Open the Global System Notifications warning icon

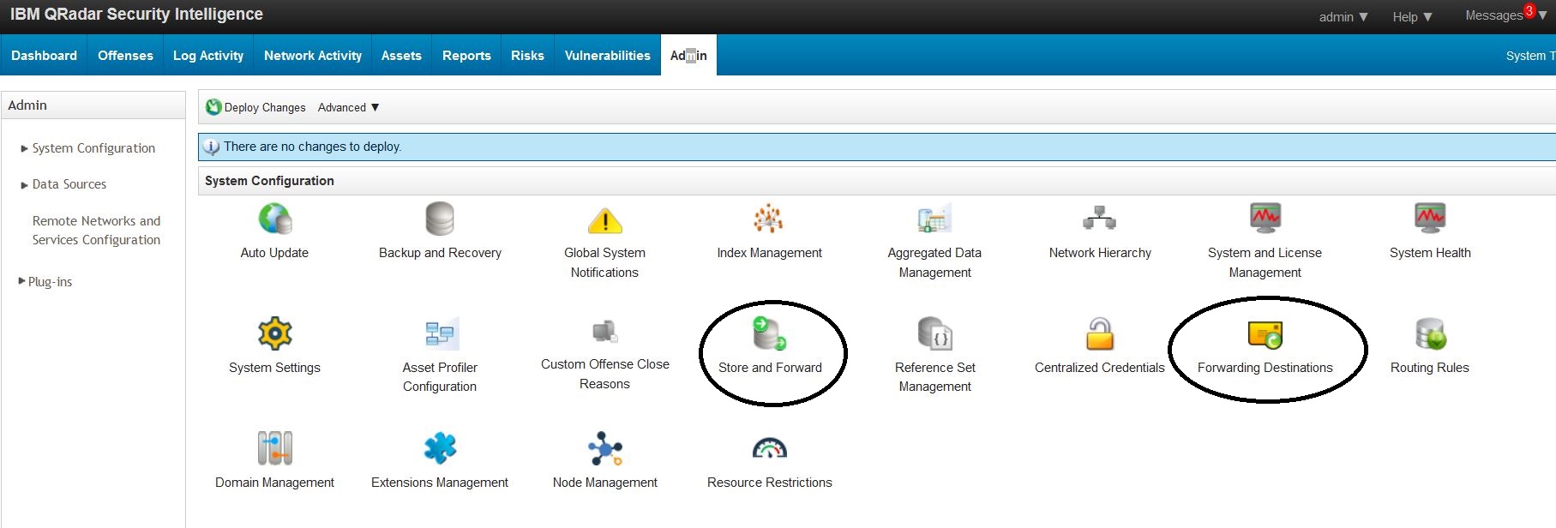[x=605, y=220]
